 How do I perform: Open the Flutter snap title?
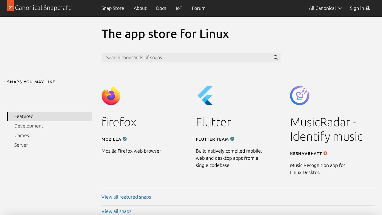coord(213,122)
